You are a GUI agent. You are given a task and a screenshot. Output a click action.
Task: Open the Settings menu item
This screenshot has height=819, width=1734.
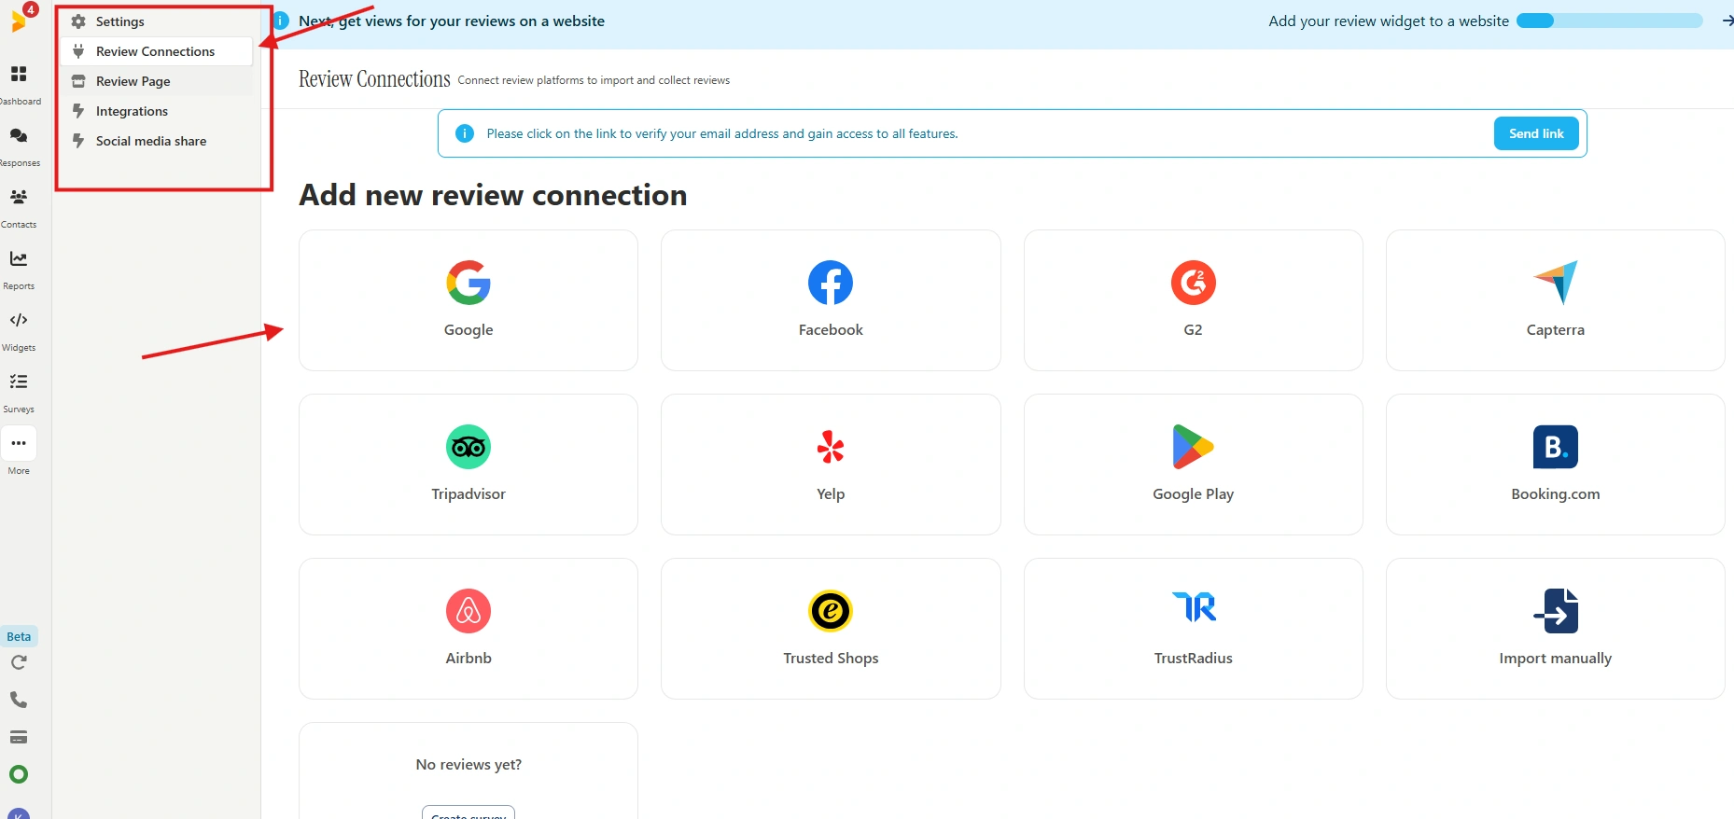(156, 21)
